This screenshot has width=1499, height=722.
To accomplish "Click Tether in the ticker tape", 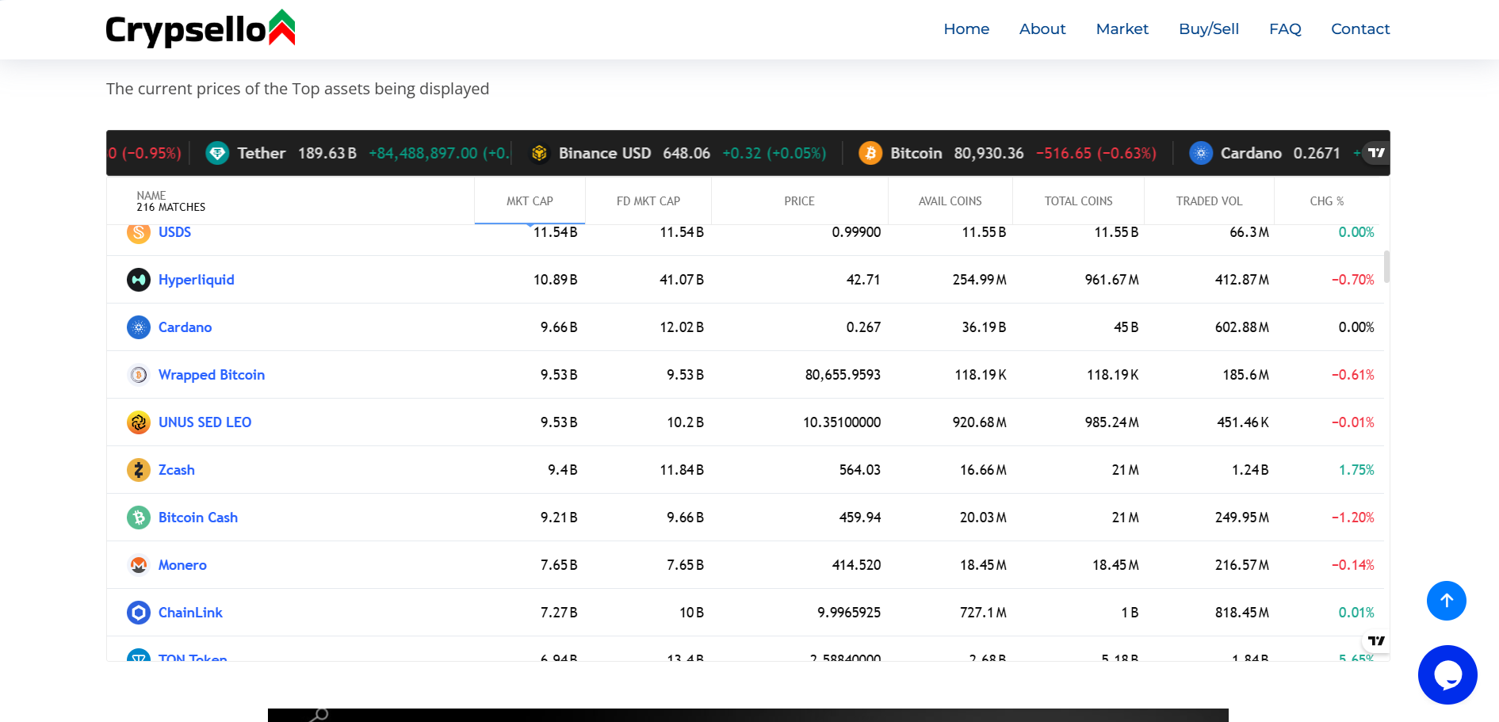I will (262, 153).
